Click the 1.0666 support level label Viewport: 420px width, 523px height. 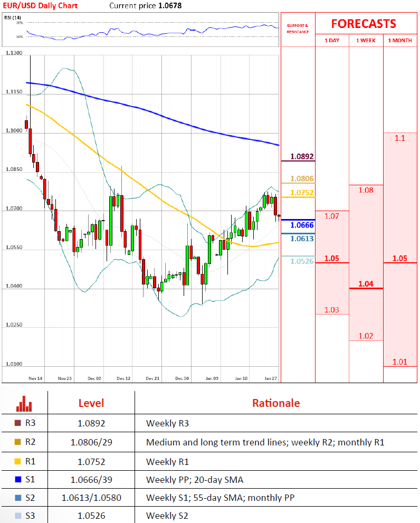[302, 225]
